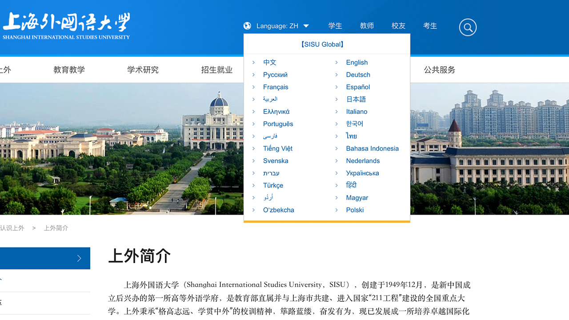Screen dimensions: 569x320
Task: Click the globe icon beside Language
Action: point(247,26)
